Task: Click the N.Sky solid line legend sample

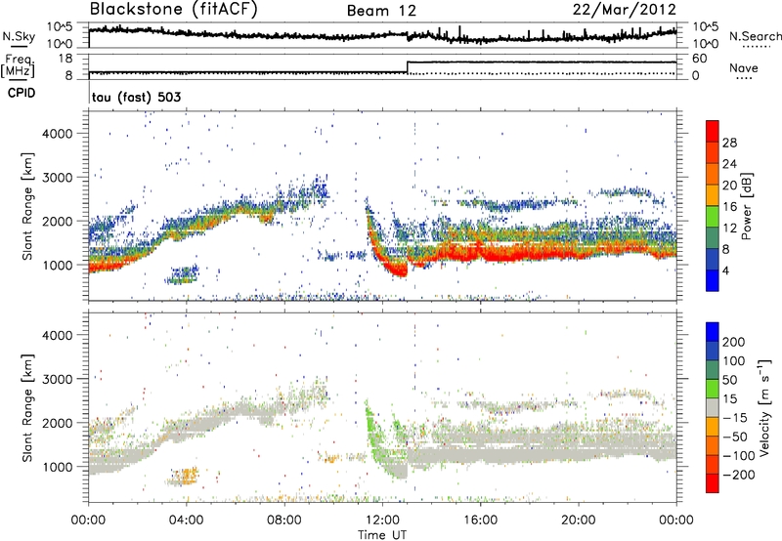Action: tap(19, 46)
